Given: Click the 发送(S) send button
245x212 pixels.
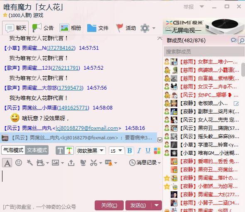Looking at the screenshot, I should (138, 205).
